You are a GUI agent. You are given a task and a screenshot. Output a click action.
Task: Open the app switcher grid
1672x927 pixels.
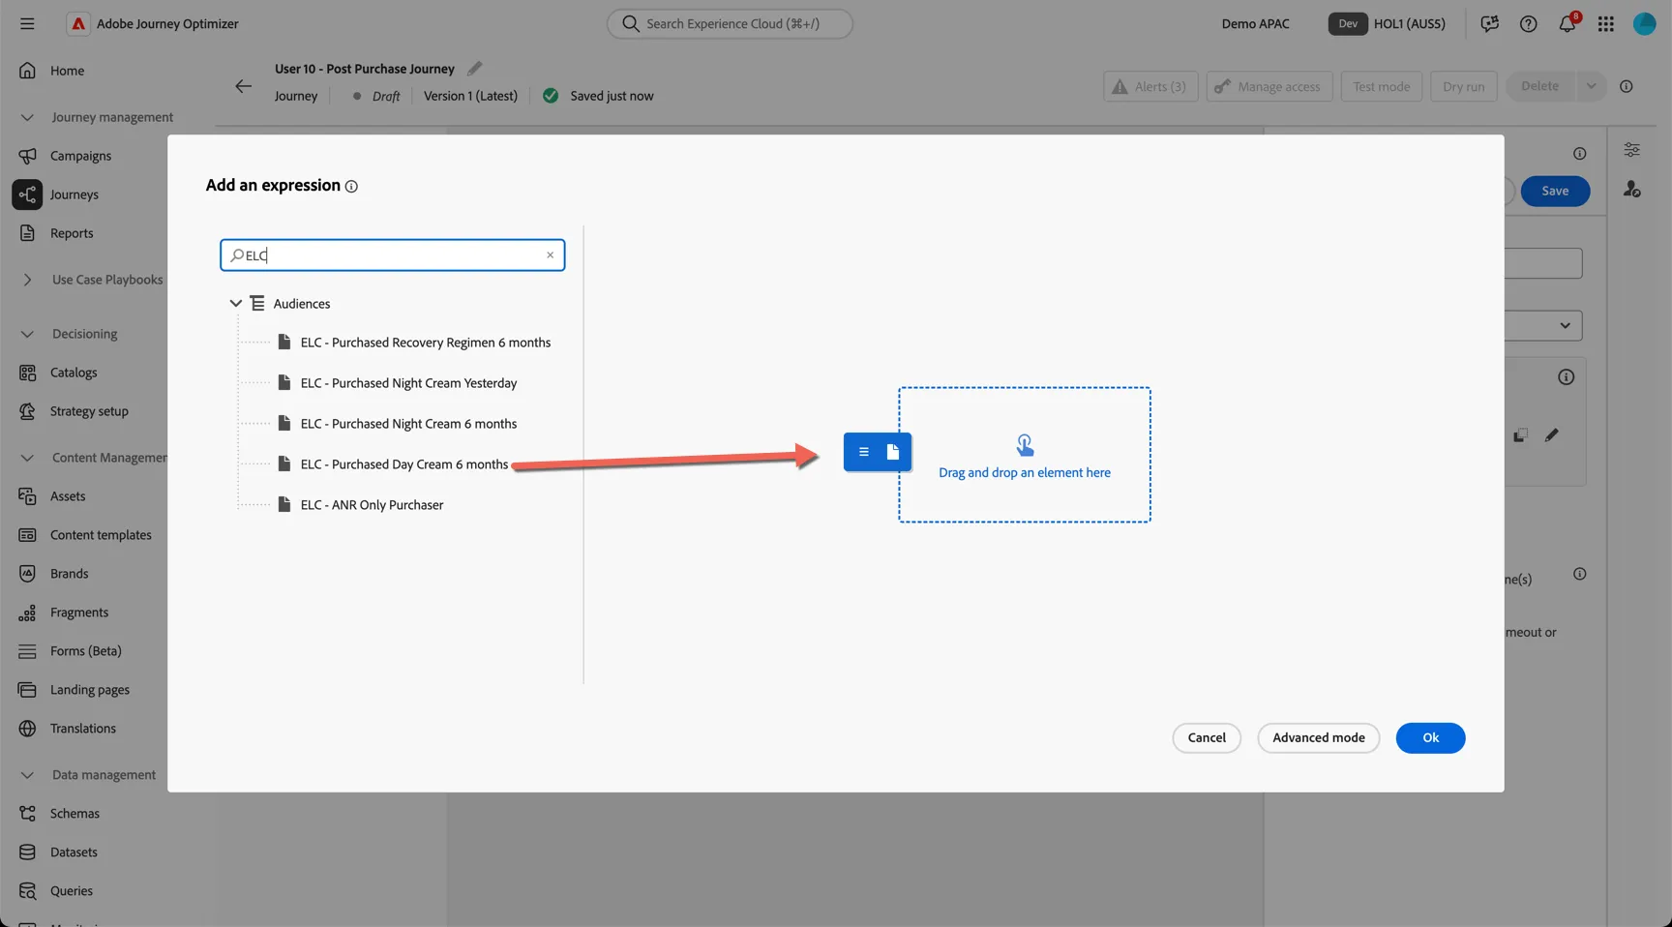[1606, 23]
